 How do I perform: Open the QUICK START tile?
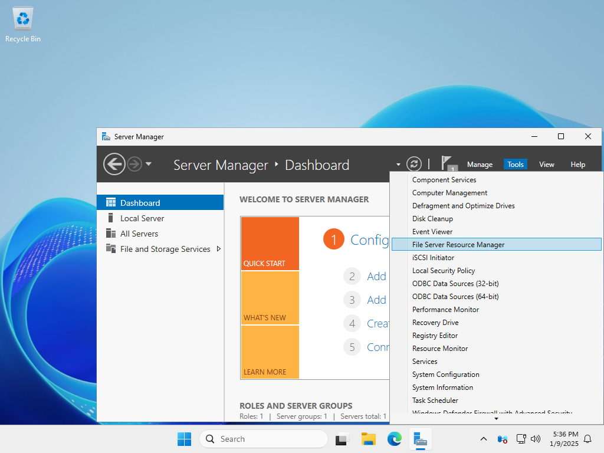[x=270, y=244]
